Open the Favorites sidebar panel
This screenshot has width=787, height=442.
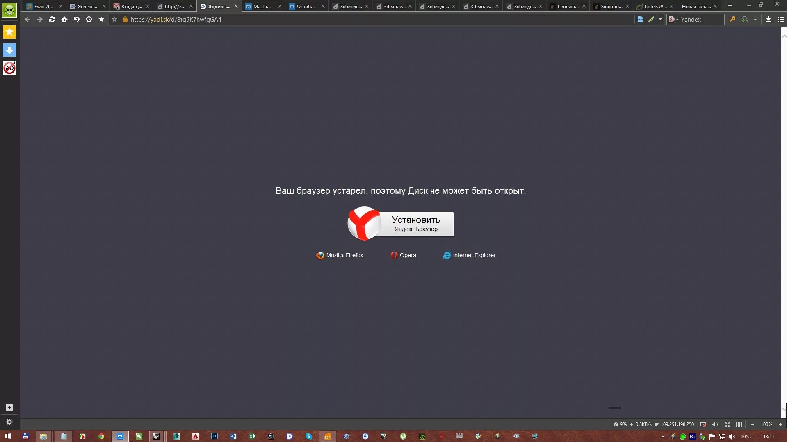[9, 32]
